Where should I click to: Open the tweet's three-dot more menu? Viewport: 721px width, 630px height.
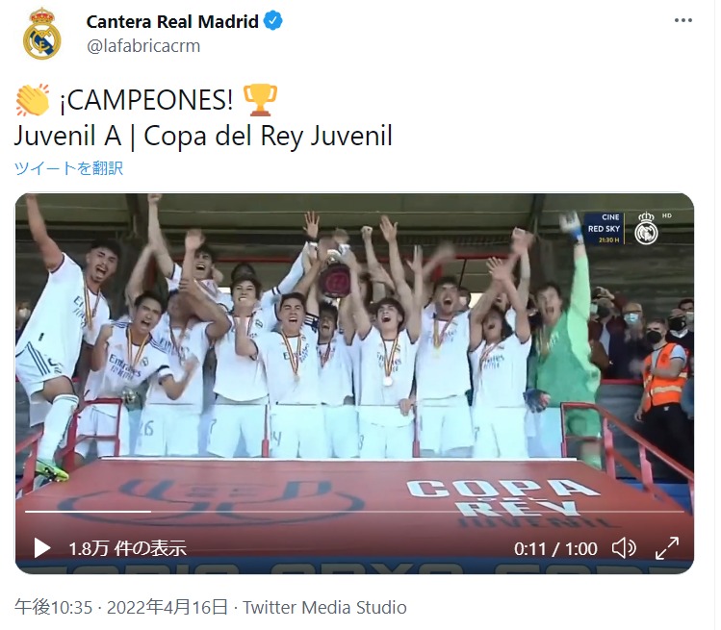(x=682, y=20)
